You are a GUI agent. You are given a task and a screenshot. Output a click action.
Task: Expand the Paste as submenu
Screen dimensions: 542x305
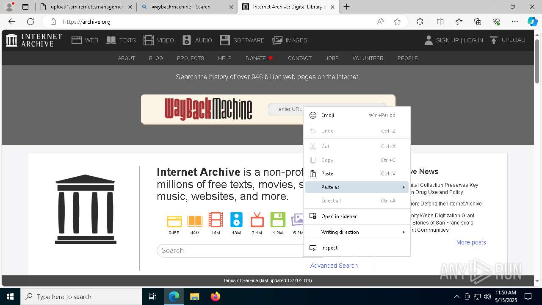coord(357,187)
